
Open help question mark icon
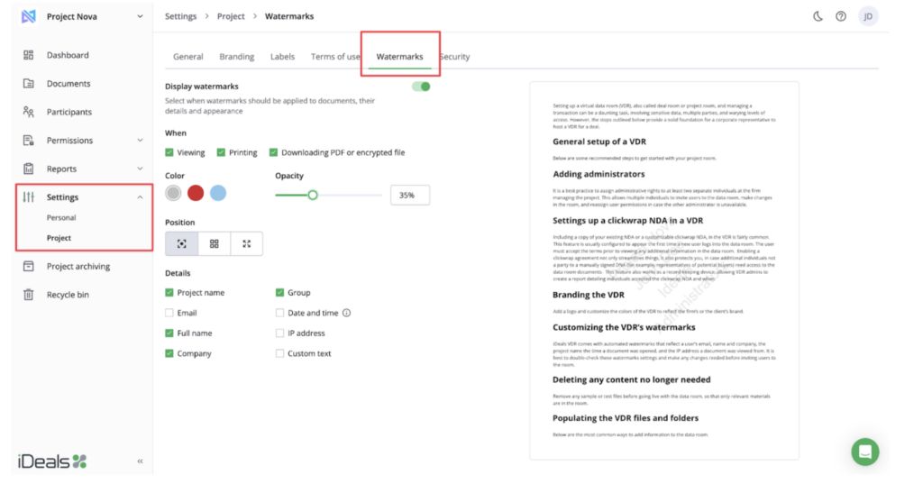tap(841, 16)
